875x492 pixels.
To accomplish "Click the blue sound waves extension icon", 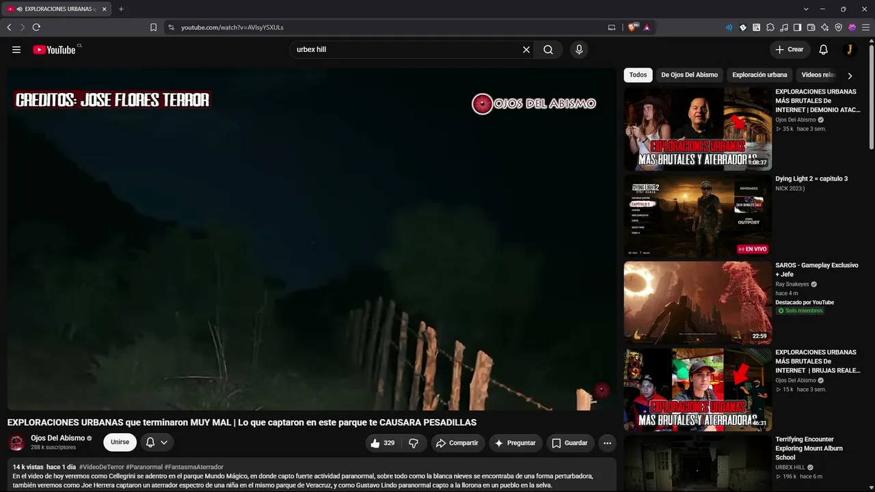I will click(x=729, y=27).
